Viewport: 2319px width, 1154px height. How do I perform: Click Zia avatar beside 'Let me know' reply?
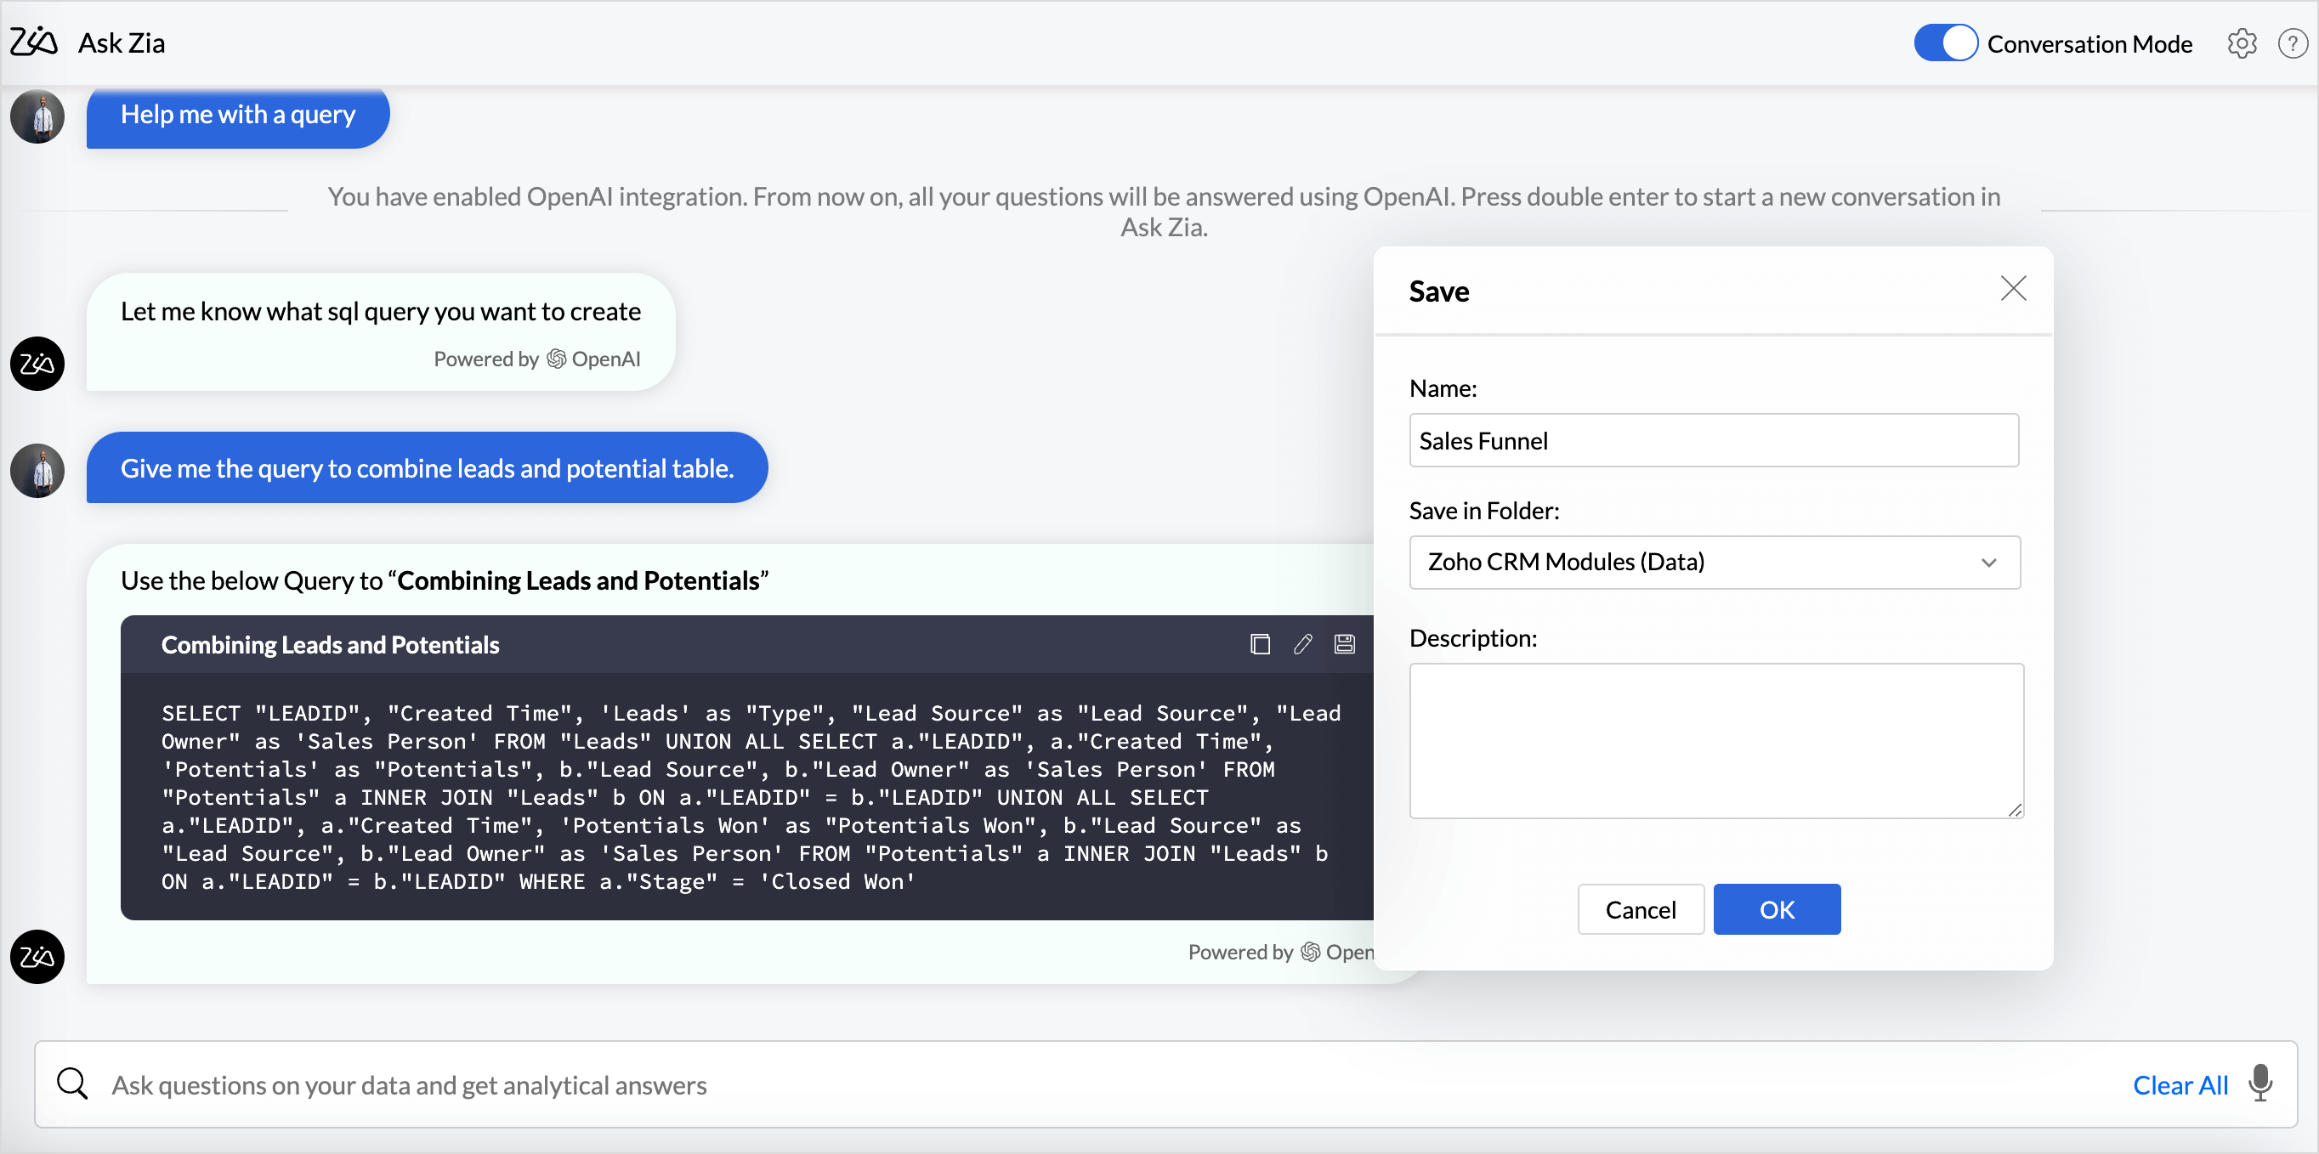(37, 364)
